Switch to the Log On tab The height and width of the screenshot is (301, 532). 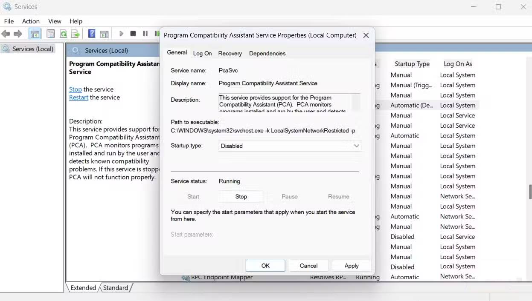(202, 53)
